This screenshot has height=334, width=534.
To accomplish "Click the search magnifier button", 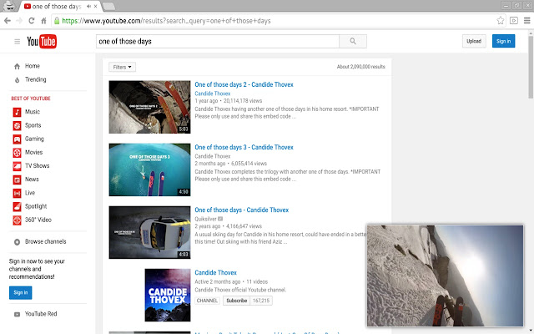I will (353, 41).
